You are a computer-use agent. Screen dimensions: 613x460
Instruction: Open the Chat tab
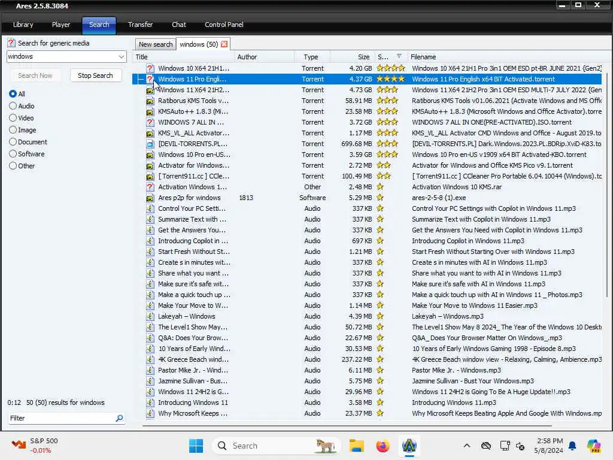pos(178,25)
